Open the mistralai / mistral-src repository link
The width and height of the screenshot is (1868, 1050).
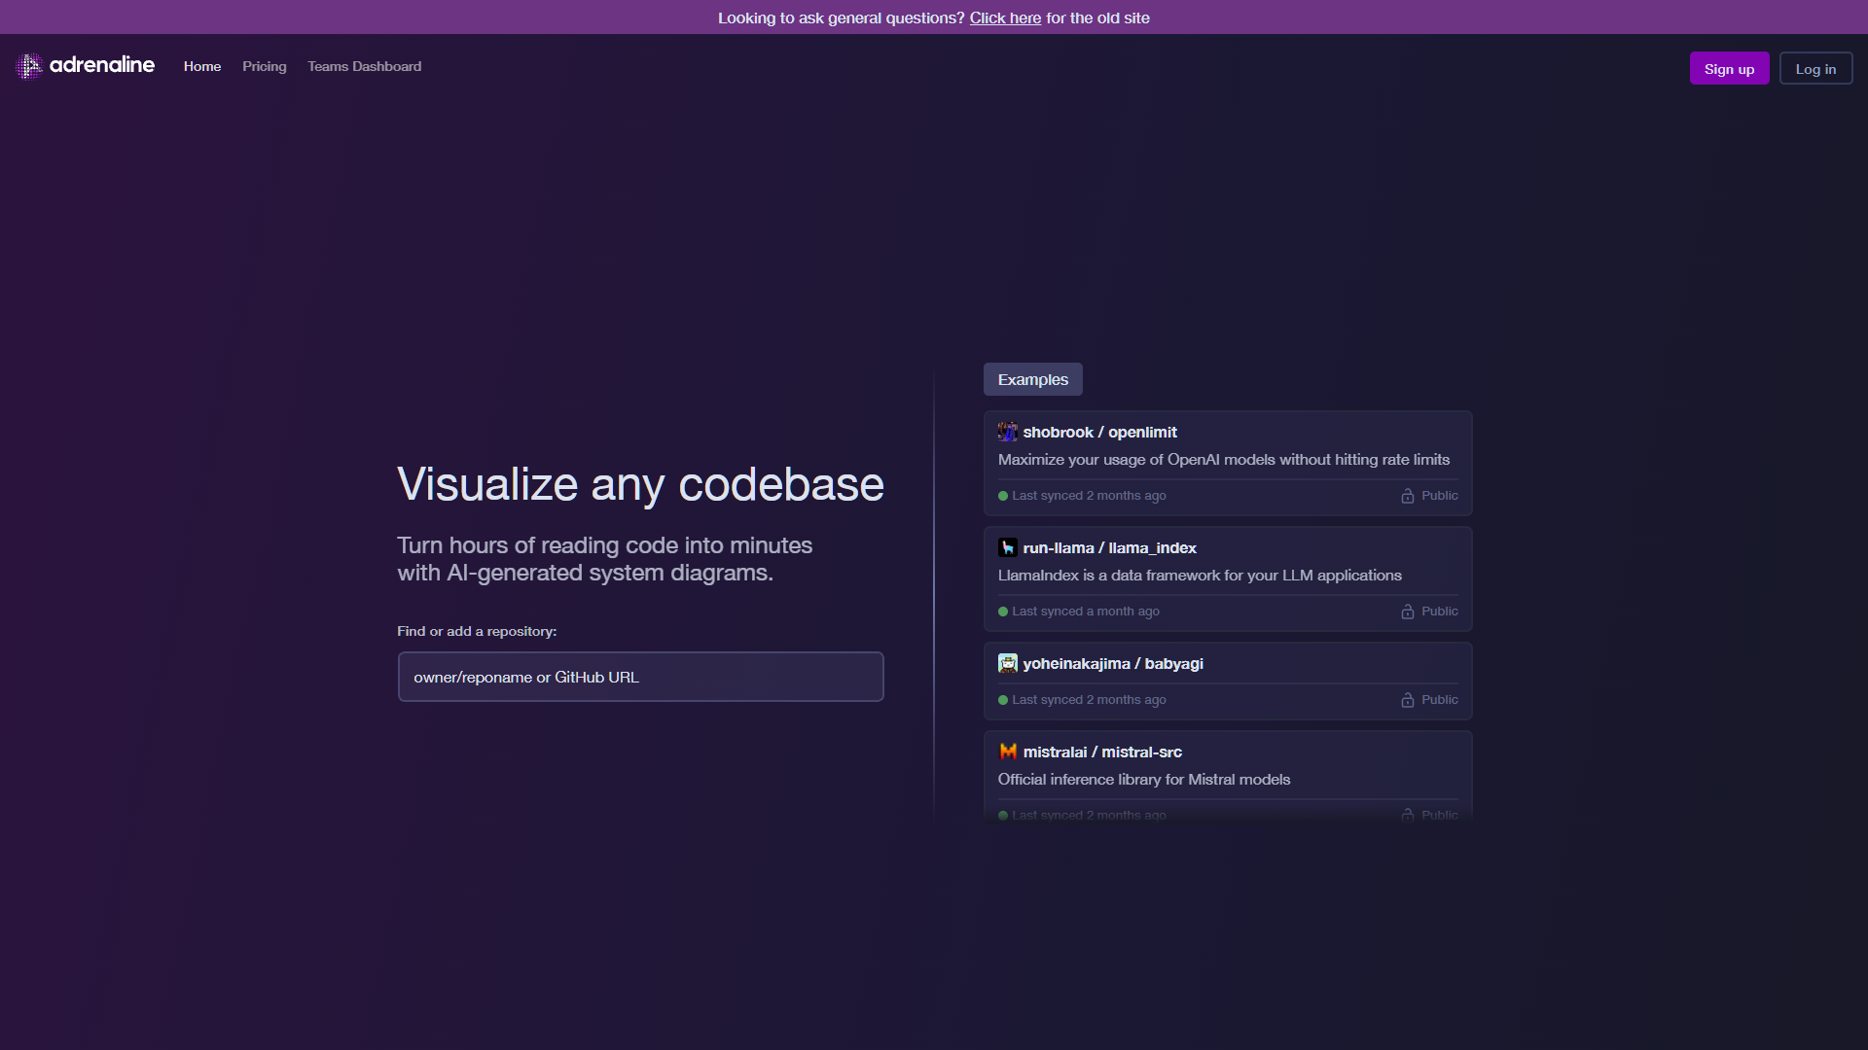[1102, 752]
